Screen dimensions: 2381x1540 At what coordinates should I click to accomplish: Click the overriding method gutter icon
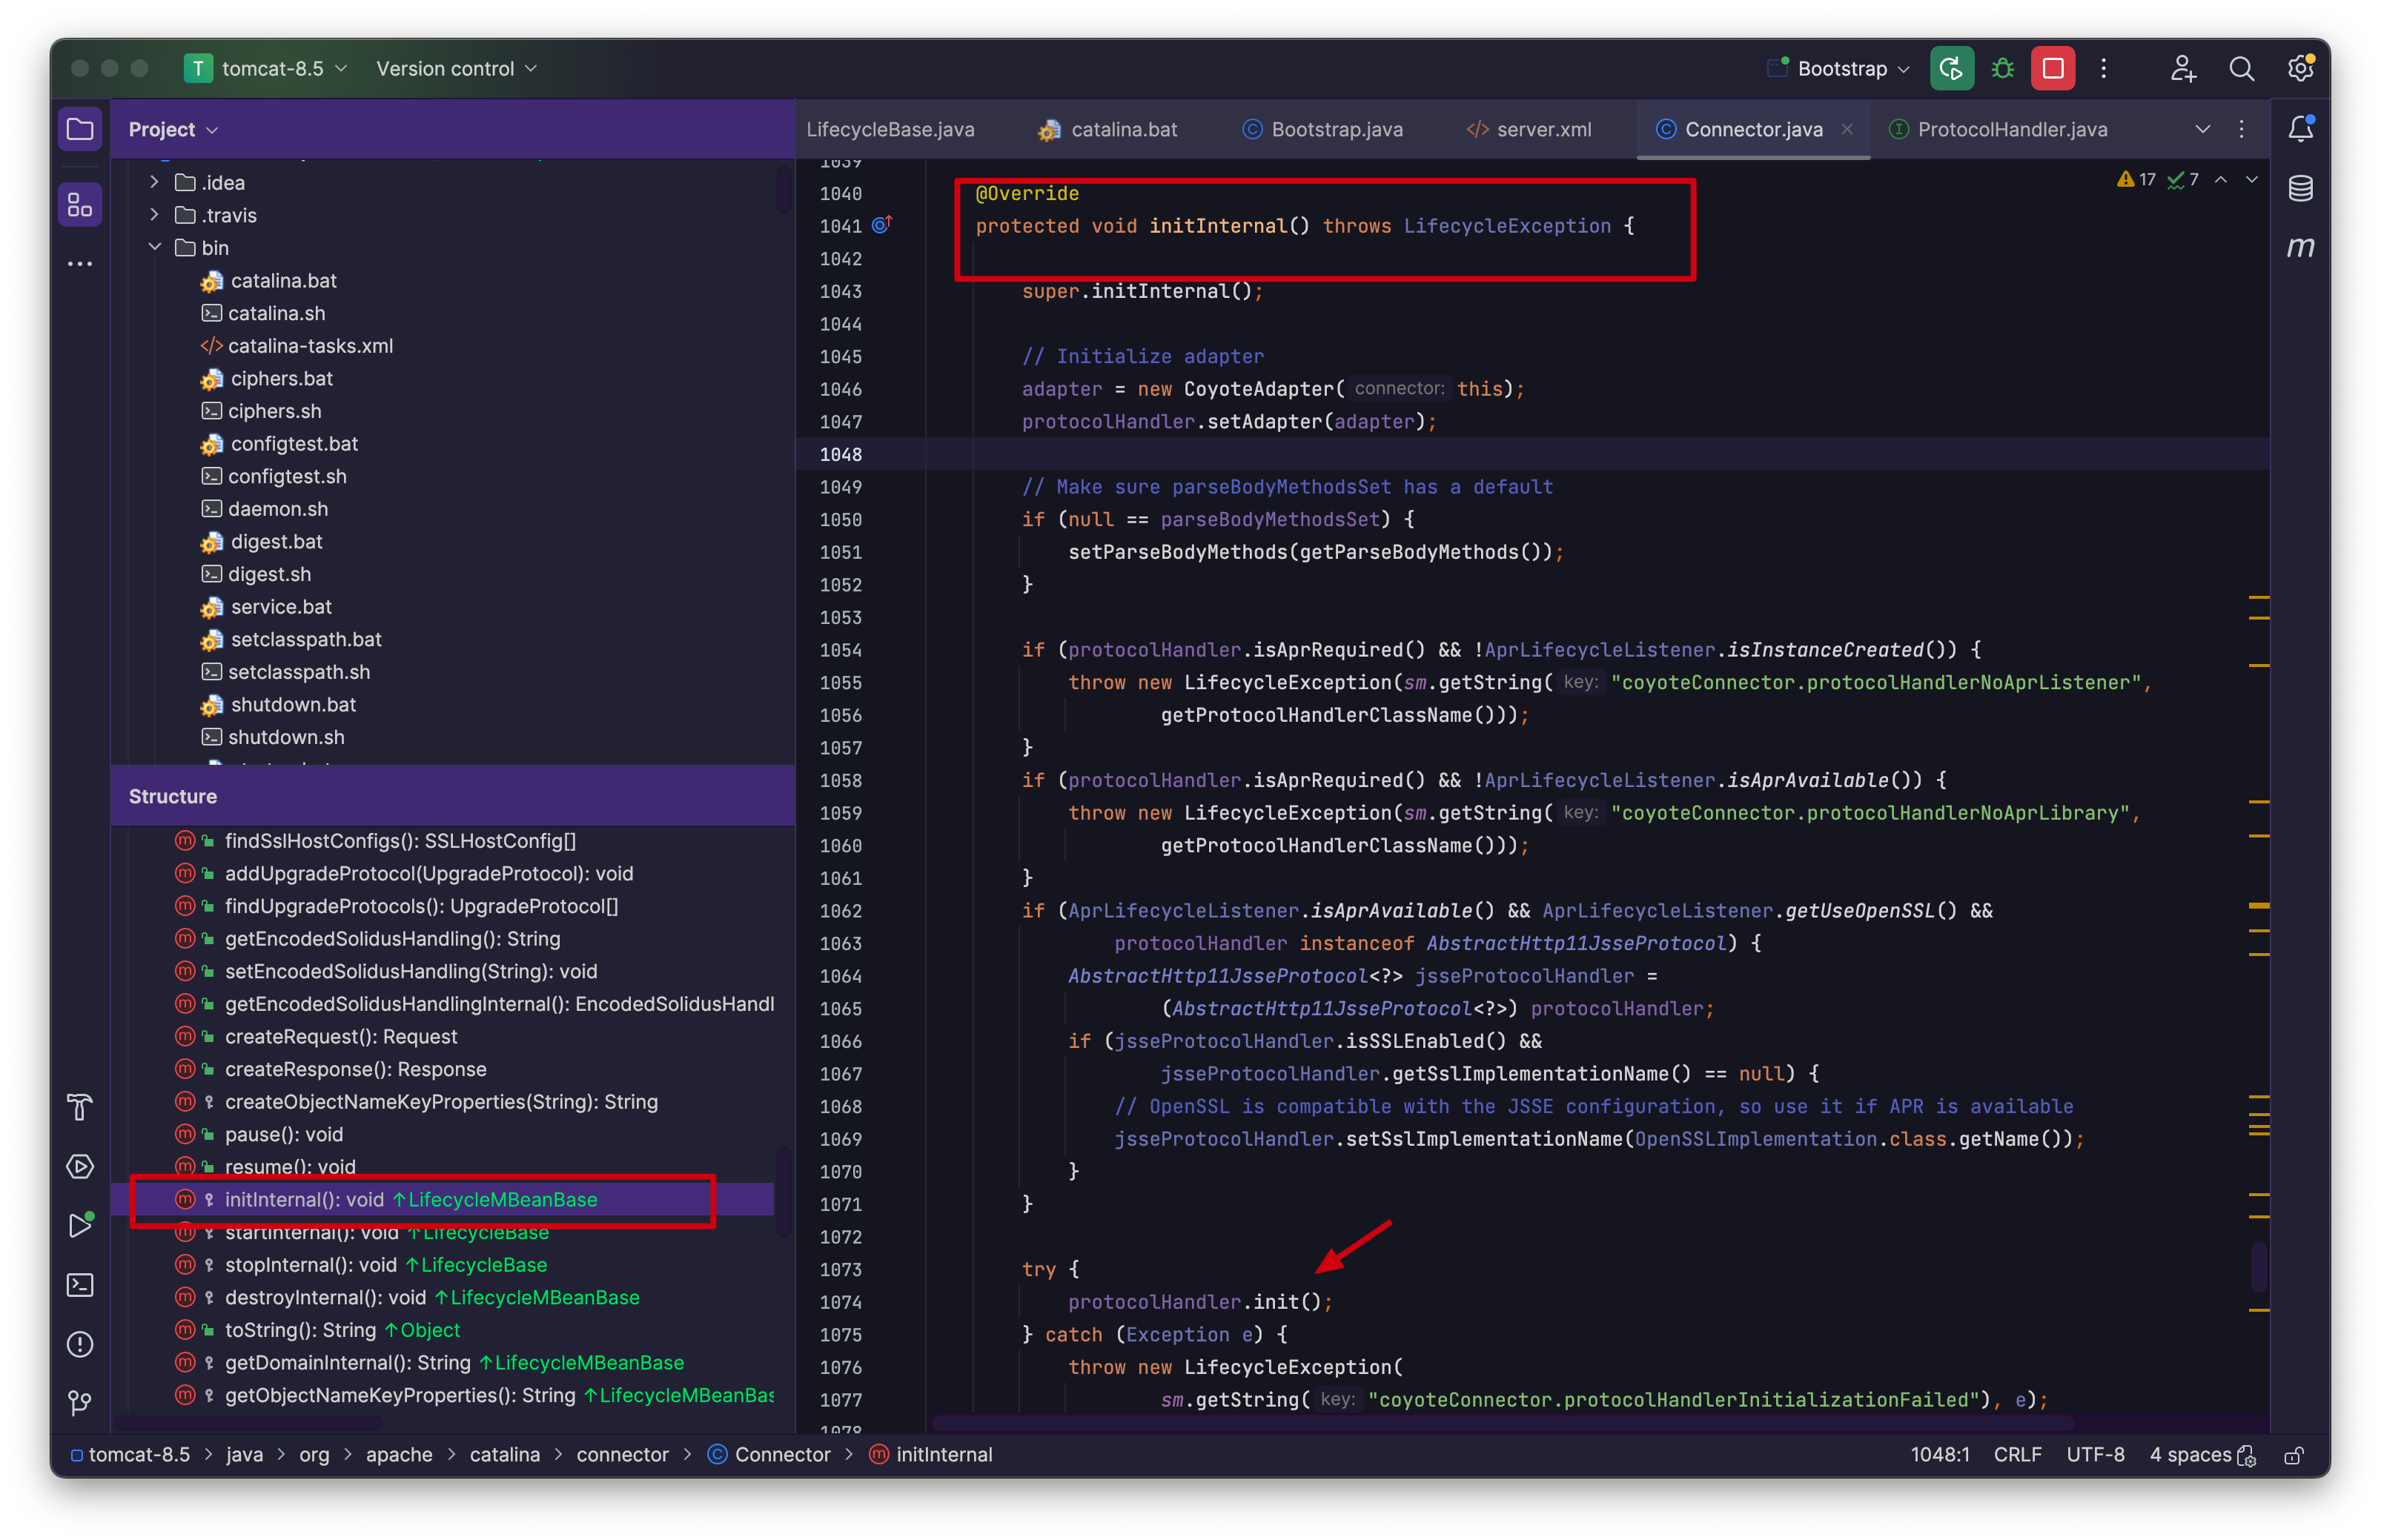point(881,225)
